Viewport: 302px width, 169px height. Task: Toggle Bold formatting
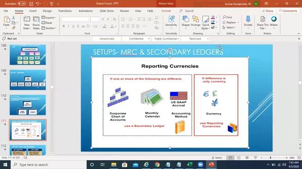coord(64,26)
